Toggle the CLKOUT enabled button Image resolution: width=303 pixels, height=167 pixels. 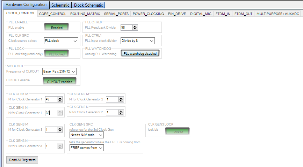(x=59, y=81)
